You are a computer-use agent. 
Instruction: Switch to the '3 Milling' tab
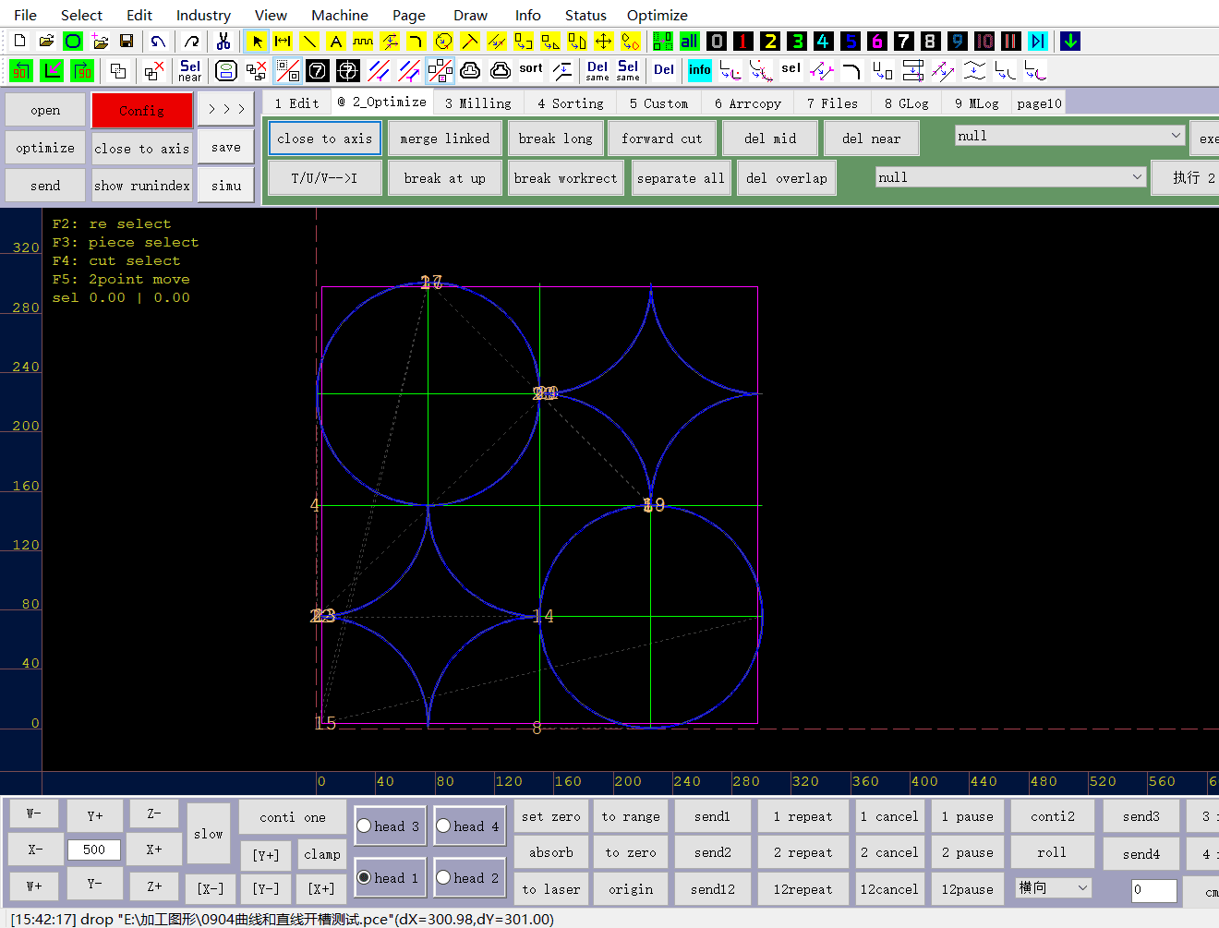click(x=477, y=102)
